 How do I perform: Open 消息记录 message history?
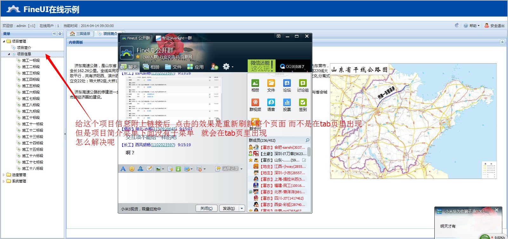[227, 169]
